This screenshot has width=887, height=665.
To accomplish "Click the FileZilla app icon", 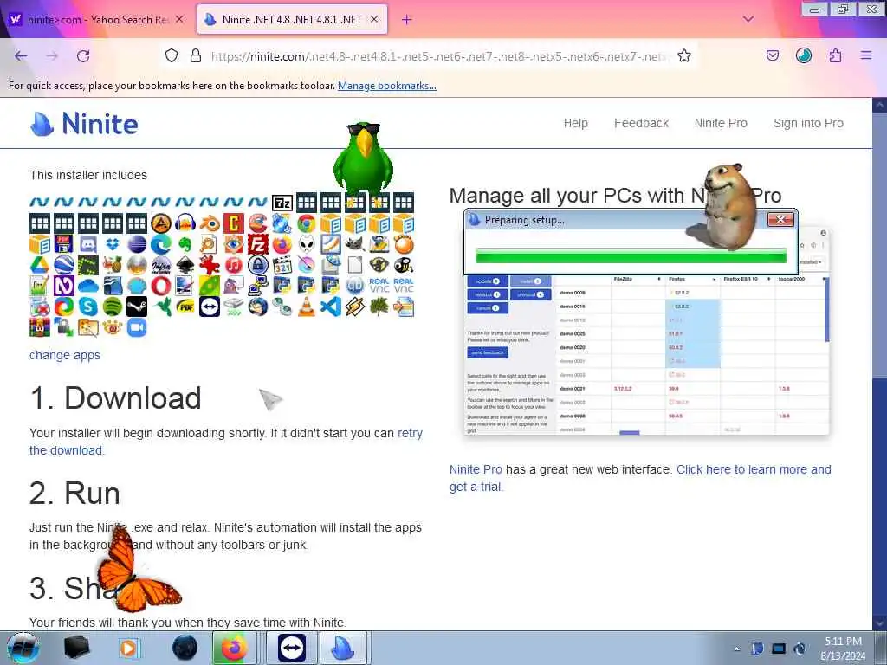I will click(x=258, y=244).
